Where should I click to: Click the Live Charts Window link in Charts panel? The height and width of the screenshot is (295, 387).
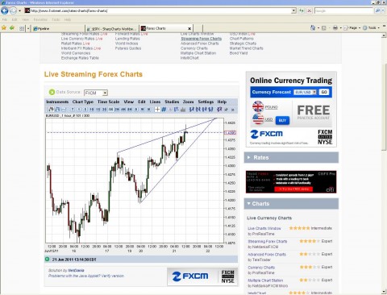pyautogui.click(x=264, y=228)
